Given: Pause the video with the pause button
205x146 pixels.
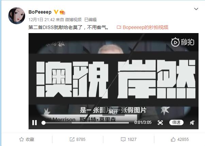Looking at the screenshot, I should [35, 123].
